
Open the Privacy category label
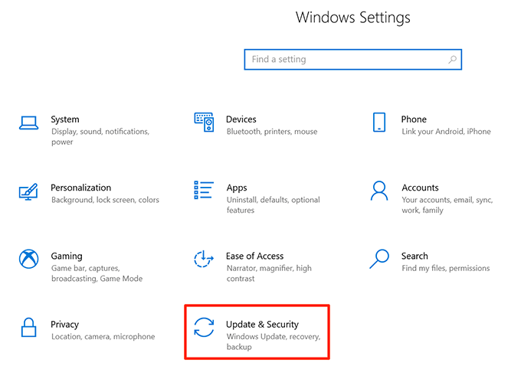tap(65, 325)
